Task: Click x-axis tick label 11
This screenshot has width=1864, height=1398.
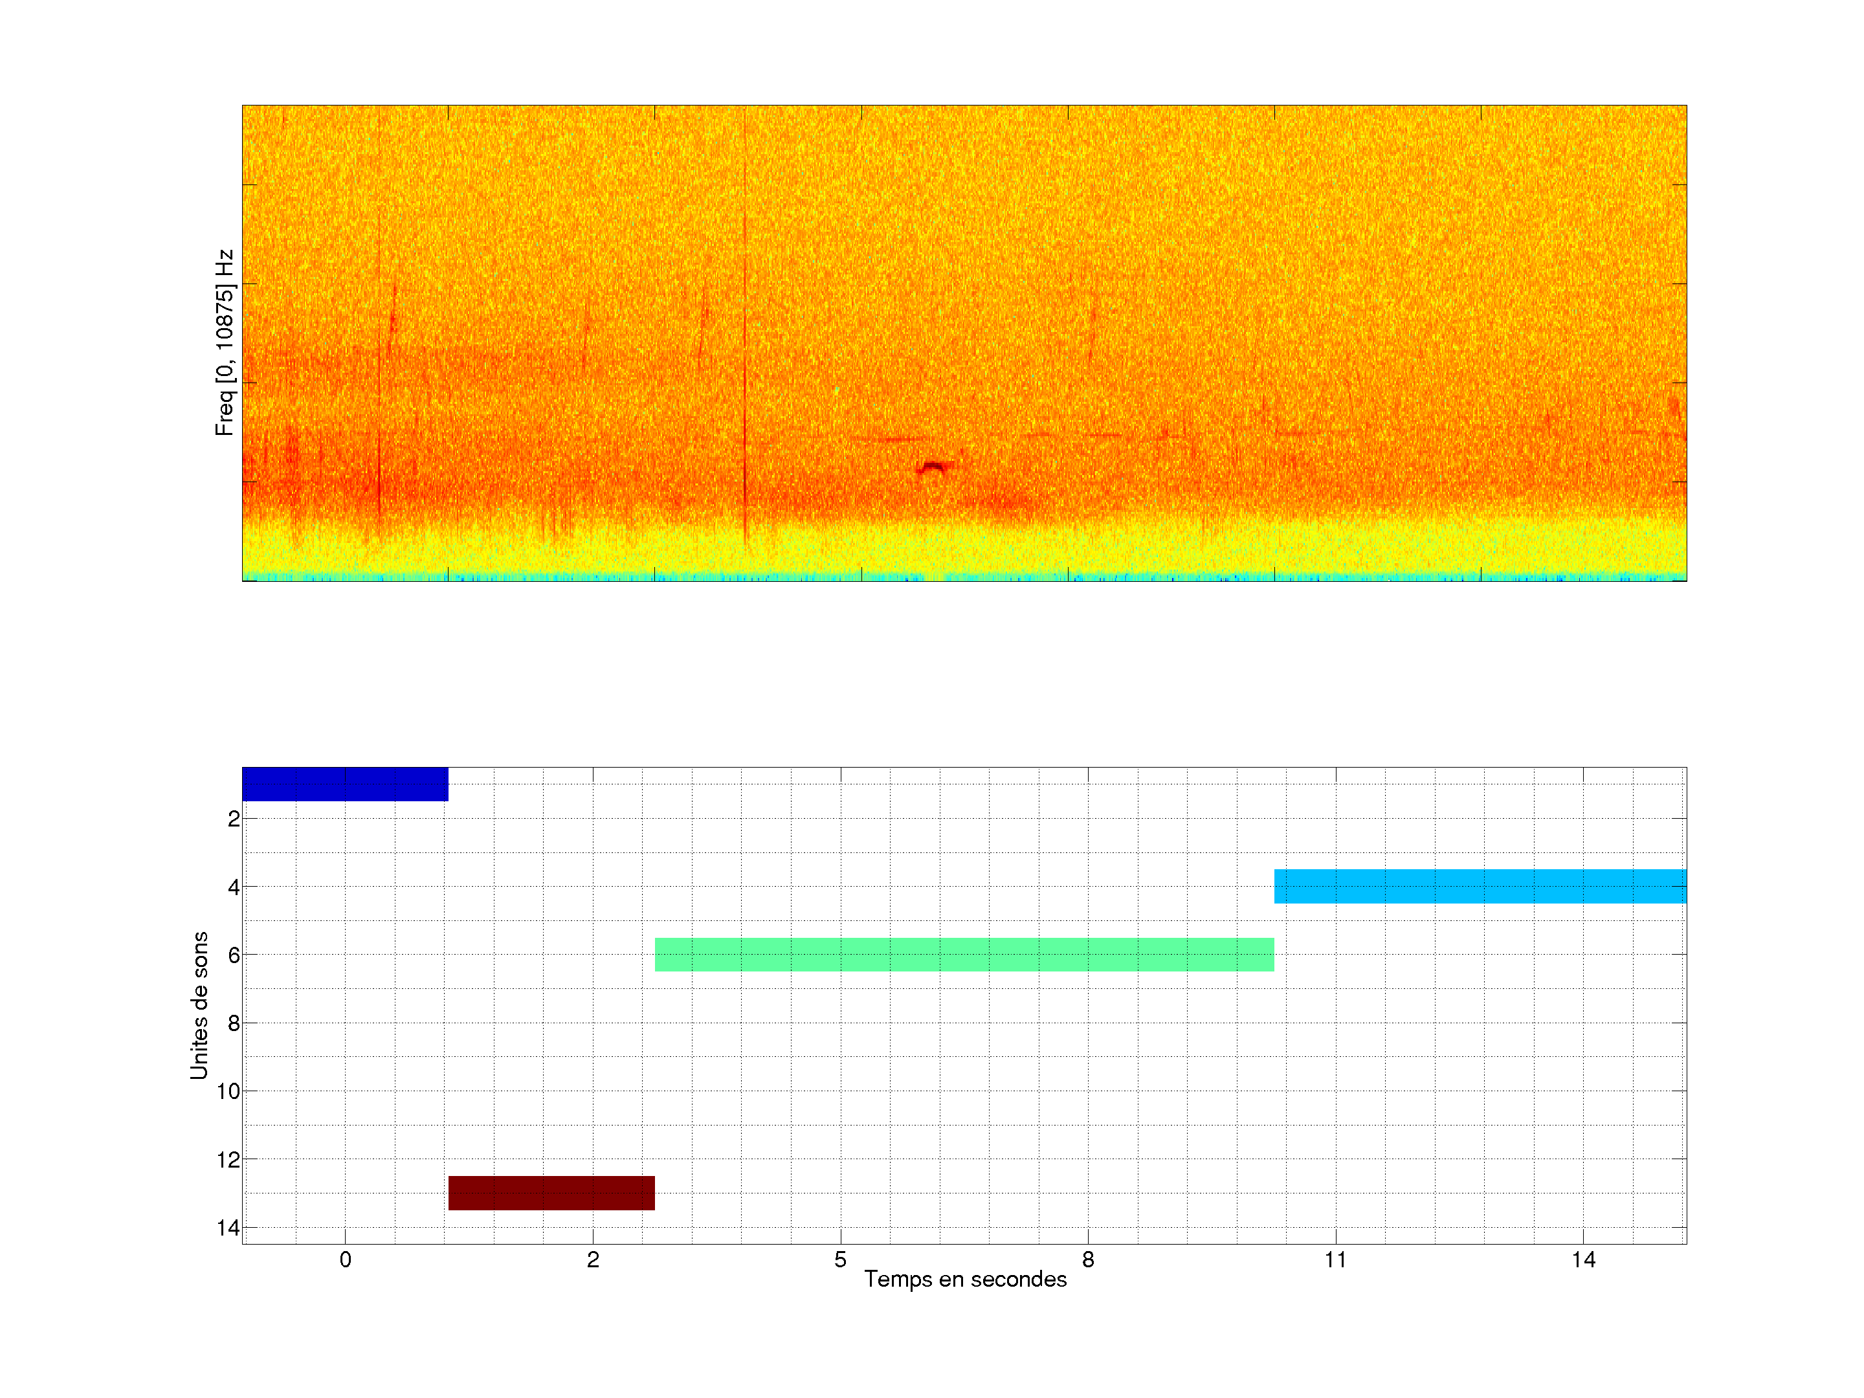Action: pos(1335,1259)
